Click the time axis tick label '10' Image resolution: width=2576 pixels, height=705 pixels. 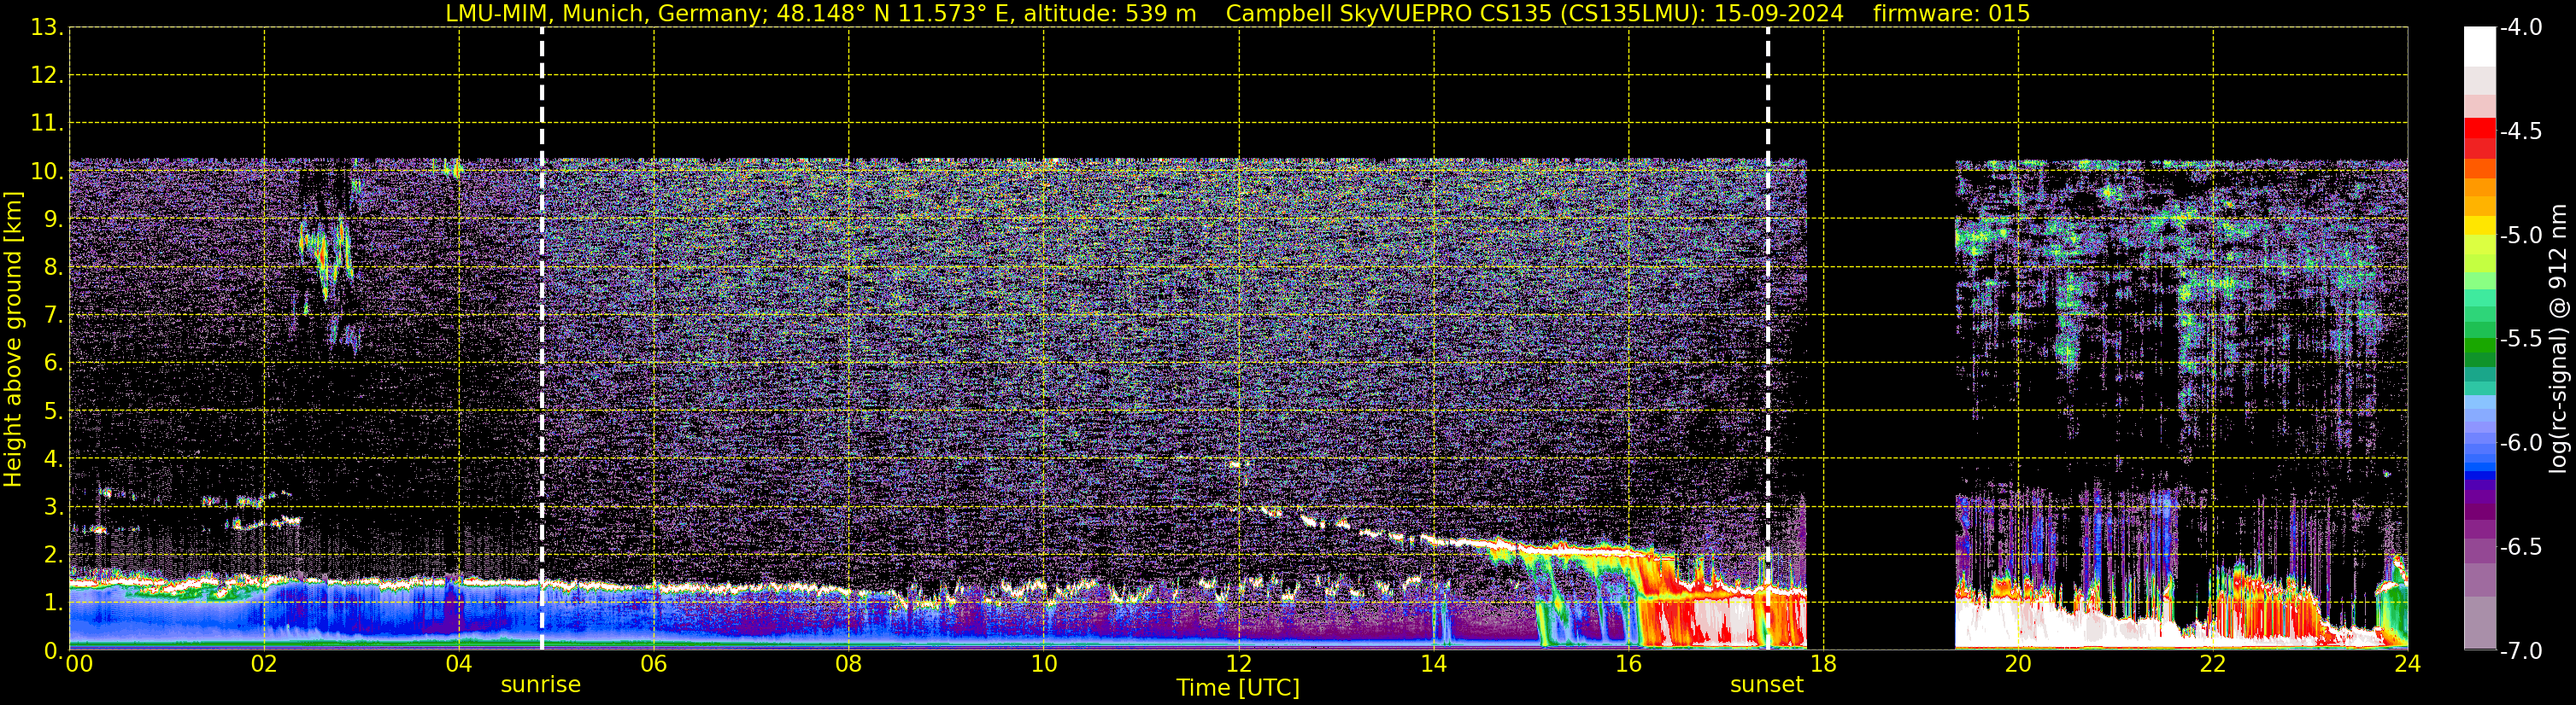pyautogui.click(x=1044, y=664)
